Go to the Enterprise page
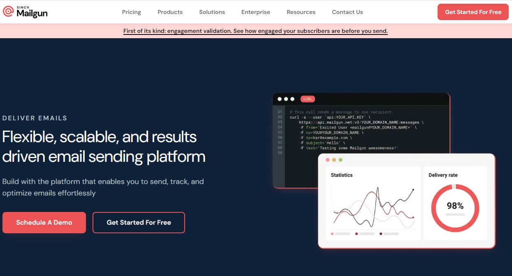 tap(256, 12)
